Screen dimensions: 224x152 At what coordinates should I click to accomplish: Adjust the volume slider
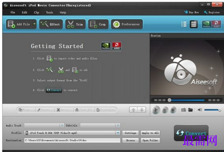point(213,110)
